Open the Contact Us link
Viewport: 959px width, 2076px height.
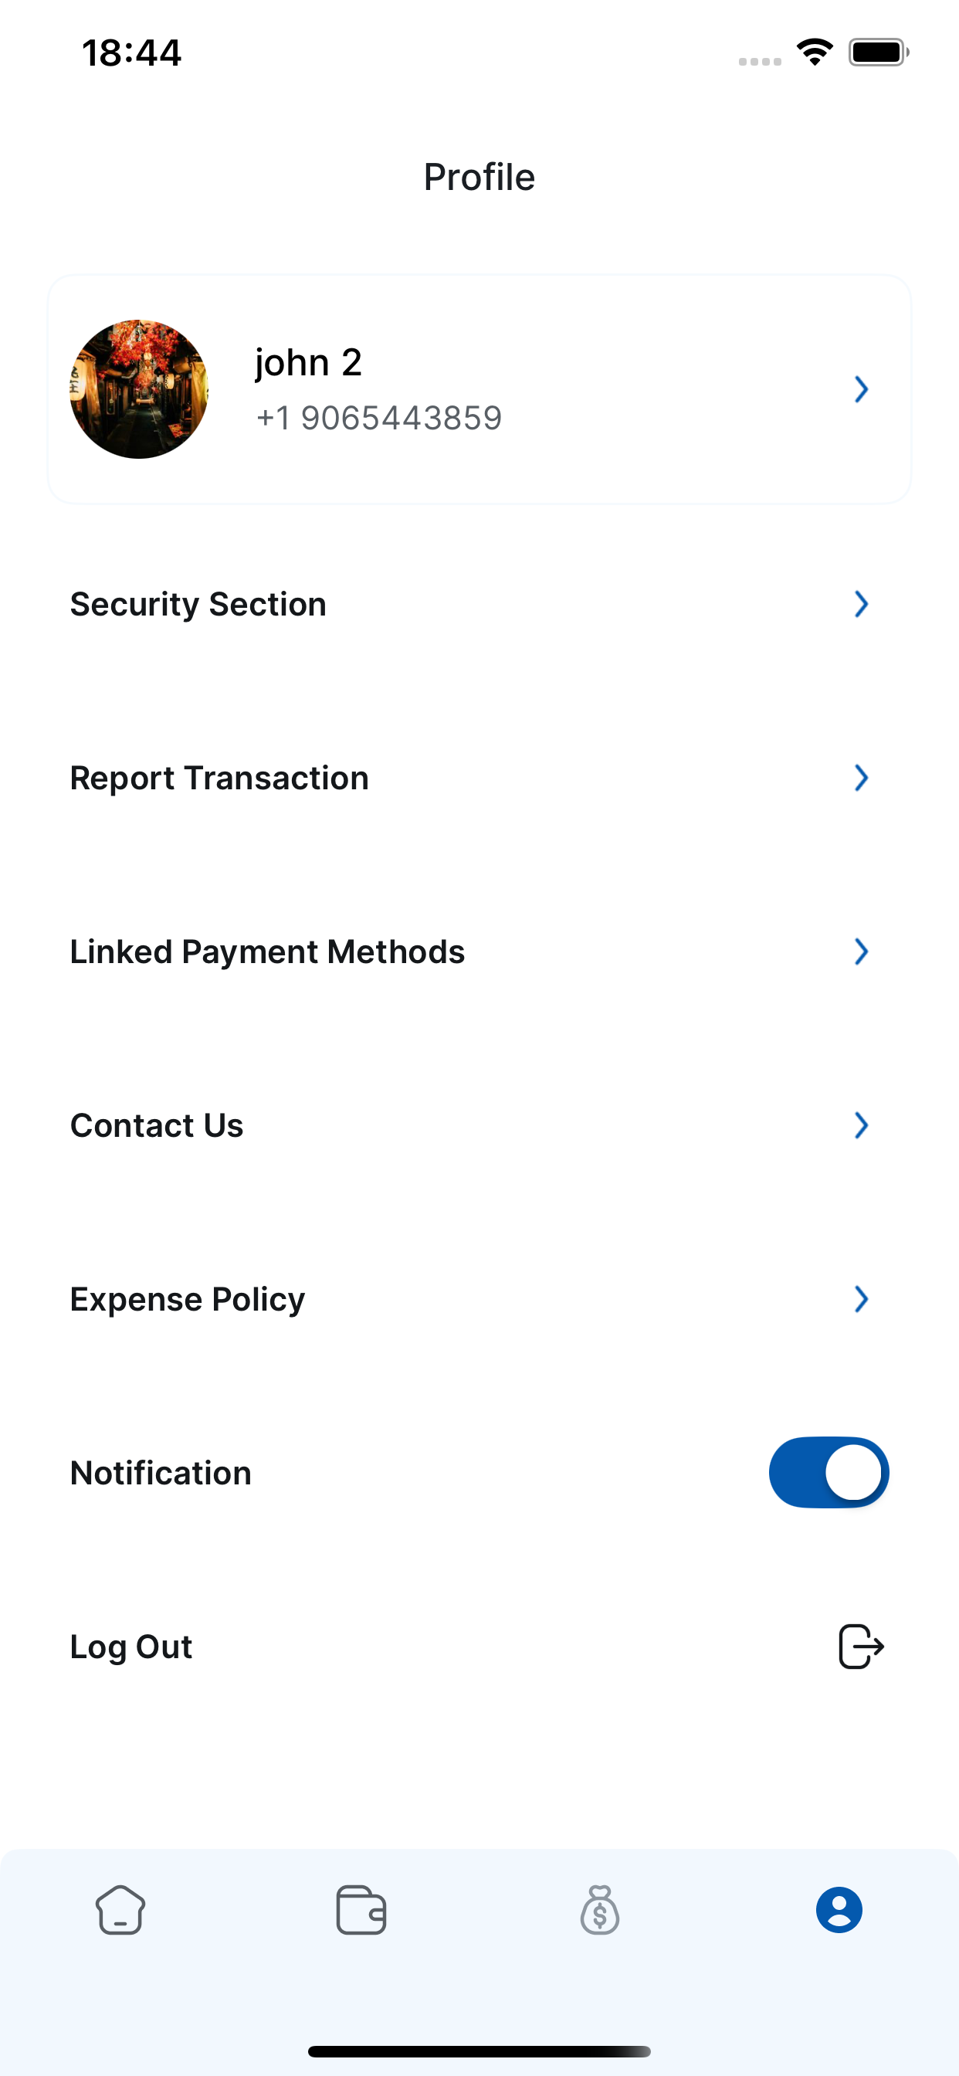click(x=156, y=1125)
